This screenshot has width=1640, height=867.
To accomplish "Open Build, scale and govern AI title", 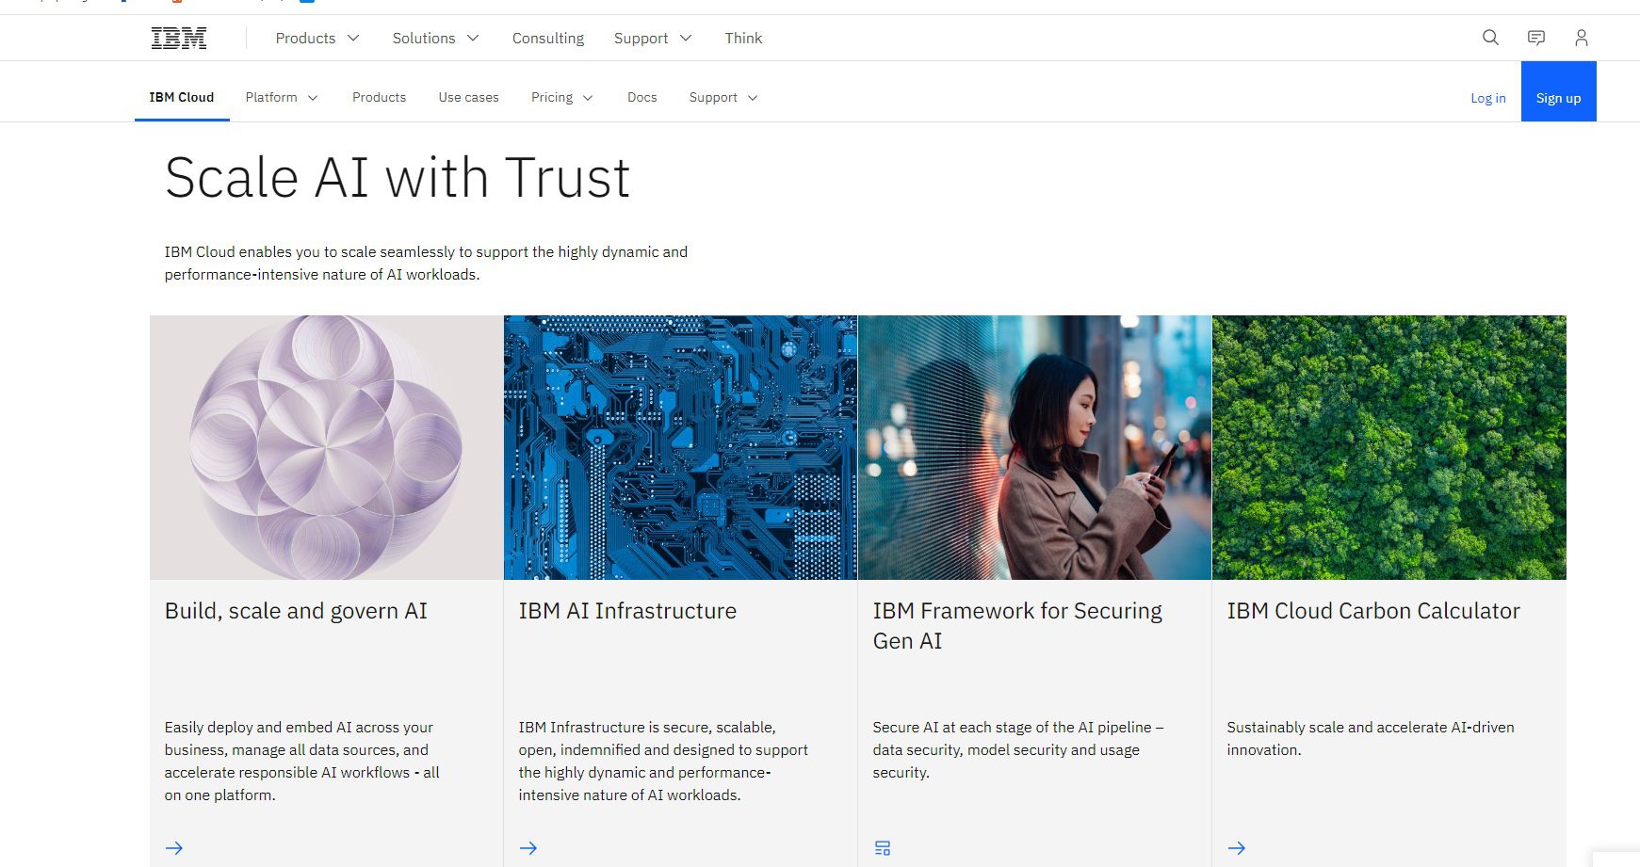I will coord(296,611).
